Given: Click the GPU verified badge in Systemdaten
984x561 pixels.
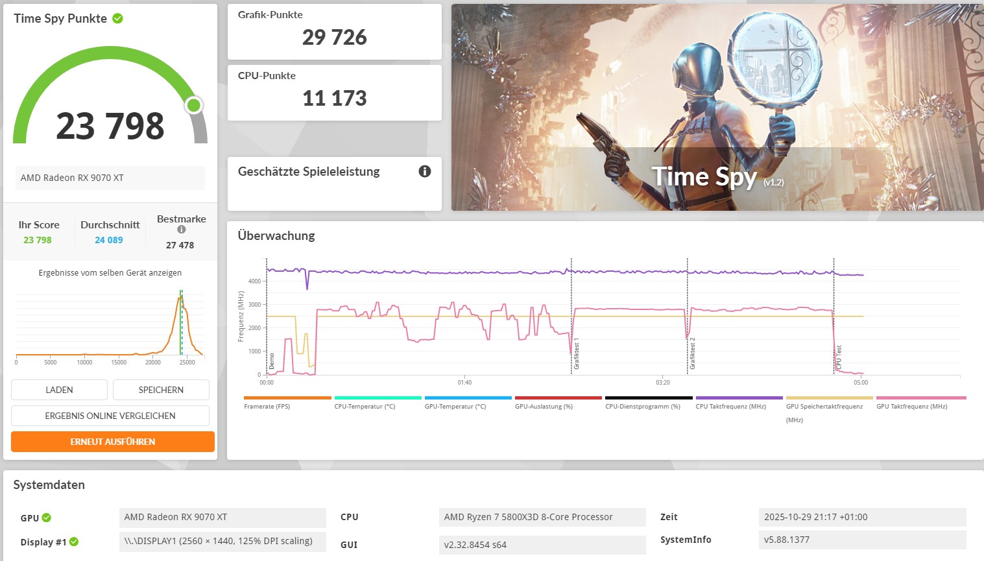Looking at the screenshot, I should (45, 518).
